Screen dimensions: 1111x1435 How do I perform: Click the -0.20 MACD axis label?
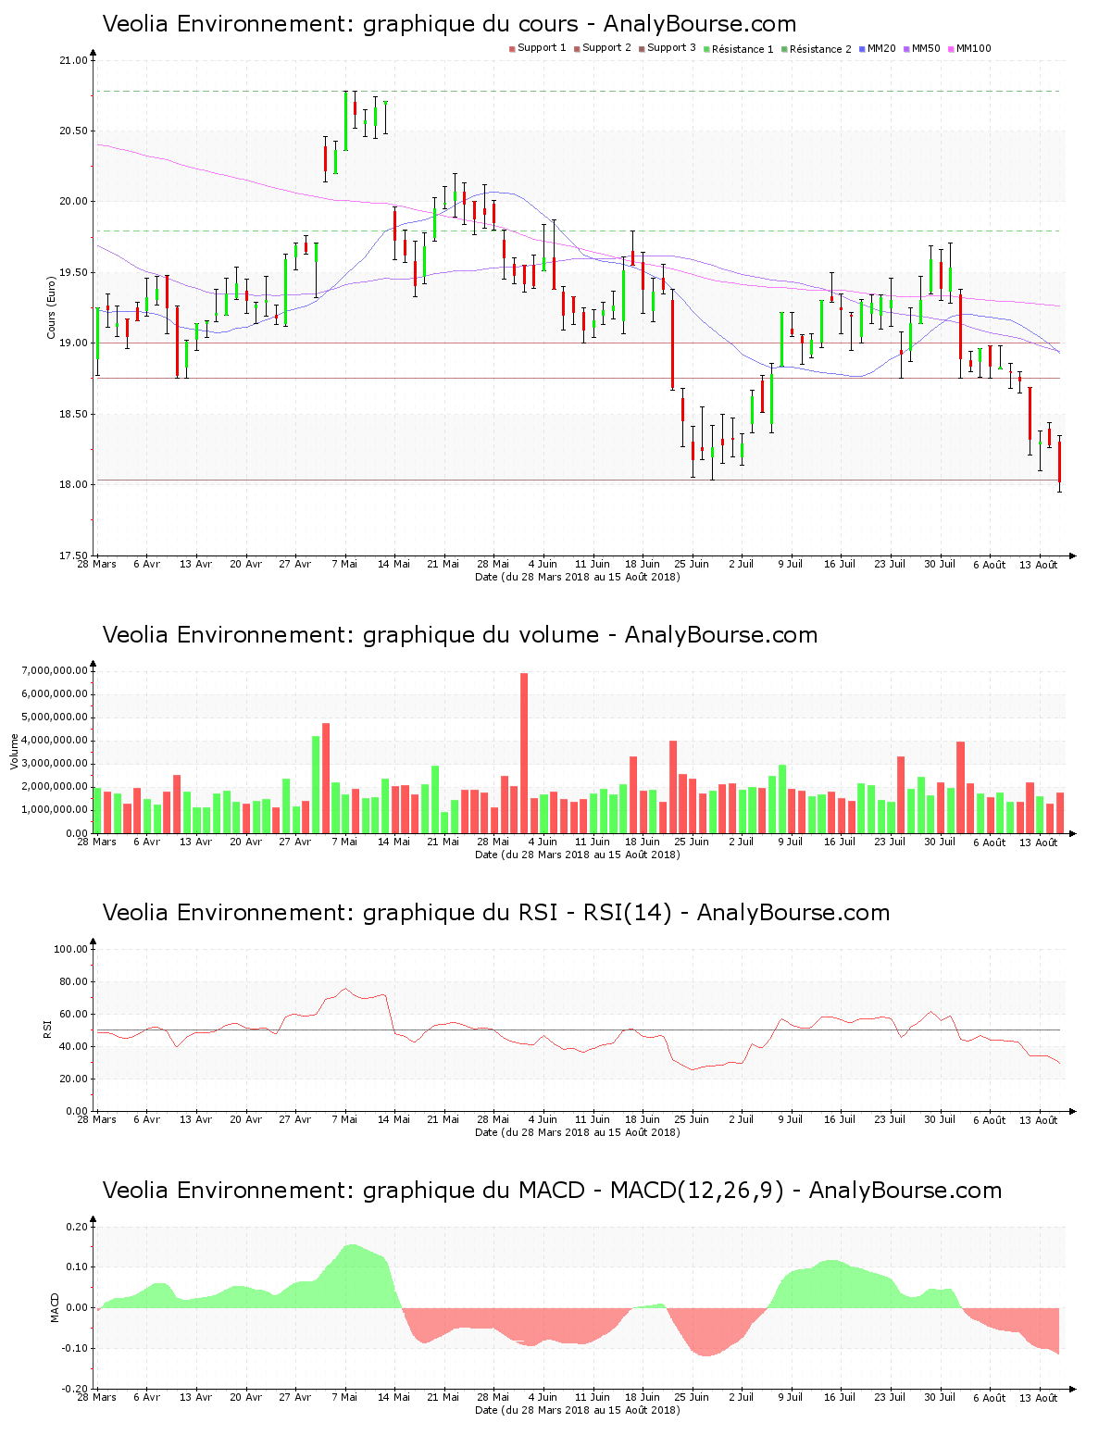click(75, 1389)
